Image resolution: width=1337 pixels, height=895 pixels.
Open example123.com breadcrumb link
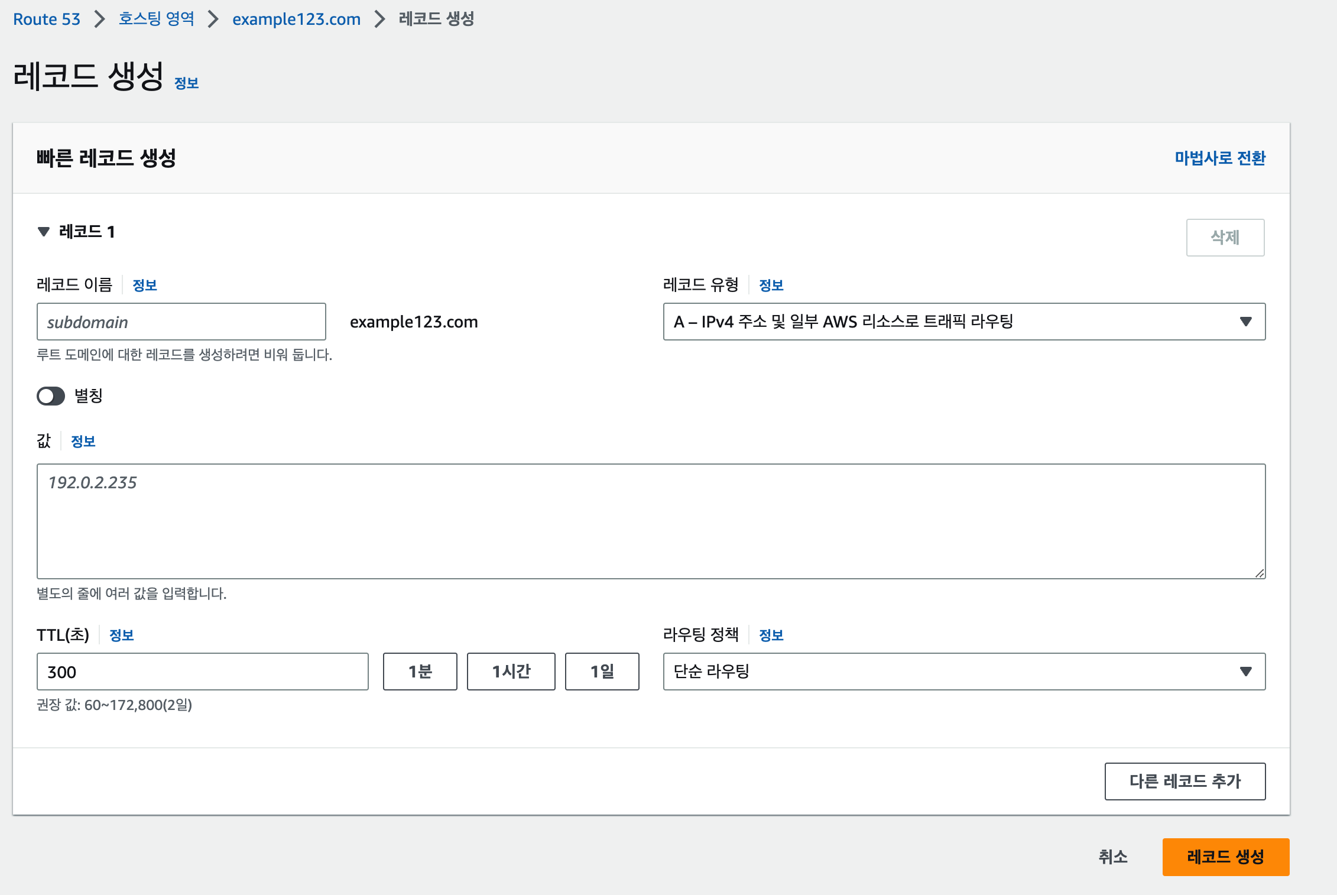pos(296,19)
